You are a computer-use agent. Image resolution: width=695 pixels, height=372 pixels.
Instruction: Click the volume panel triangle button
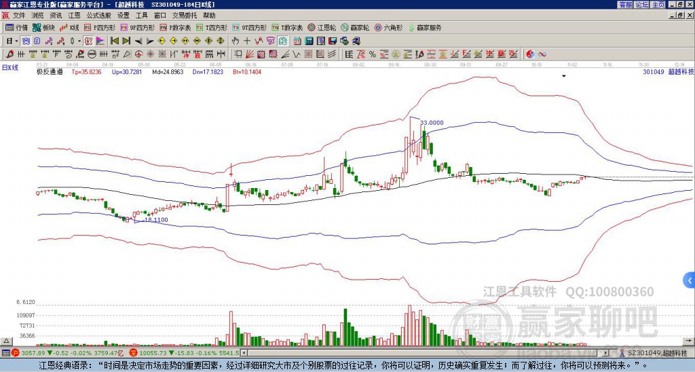tap(6, 341)
